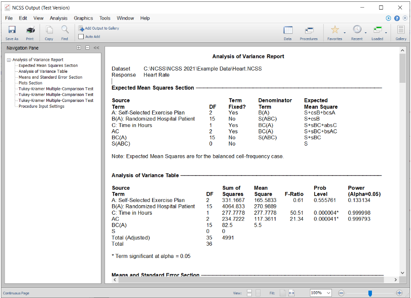411x298 pixels.
Task: Open the Procedures window
Action: coord(309,30)
